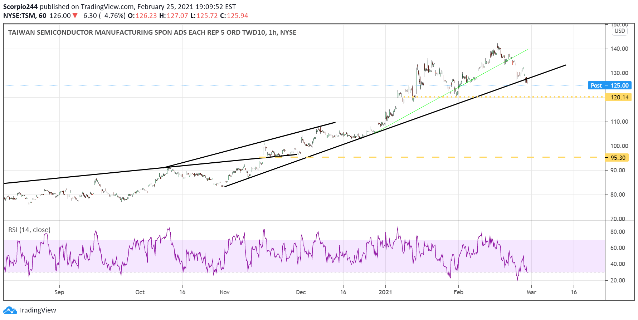Click the close value C:125.94

(x=234, y=16)
